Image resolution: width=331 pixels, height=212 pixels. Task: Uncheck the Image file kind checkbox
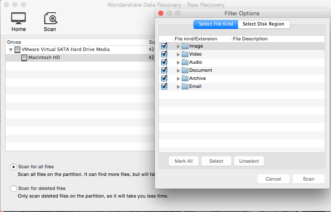tap(164, 46)
